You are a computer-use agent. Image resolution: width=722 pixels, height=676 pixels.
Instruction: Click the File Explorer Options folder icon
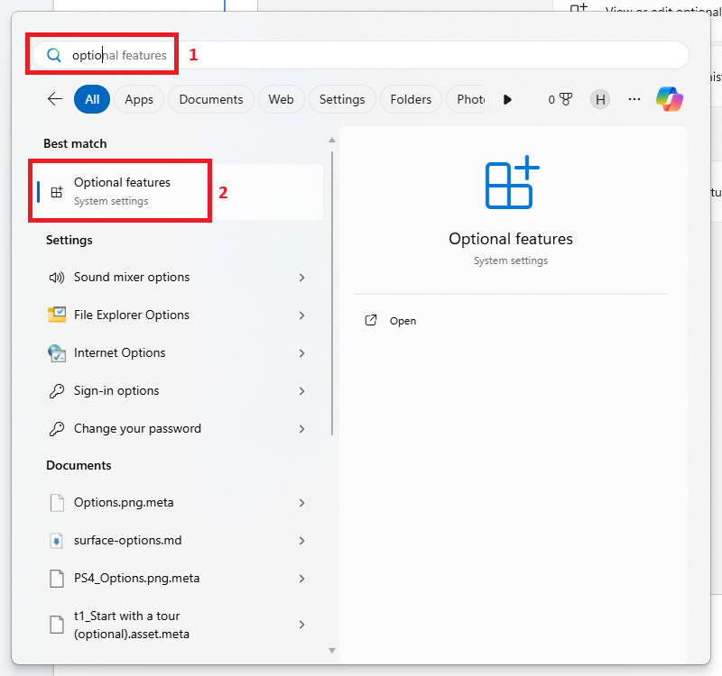tap(57, 315)
